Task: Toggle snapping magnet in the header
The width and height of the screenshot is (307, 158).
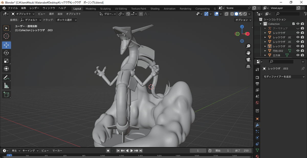Action: point(128,14)
